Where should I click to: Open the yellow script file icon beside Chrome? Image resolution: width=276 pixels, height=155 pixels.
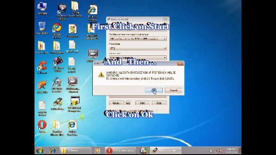click(x=72, y=31)
